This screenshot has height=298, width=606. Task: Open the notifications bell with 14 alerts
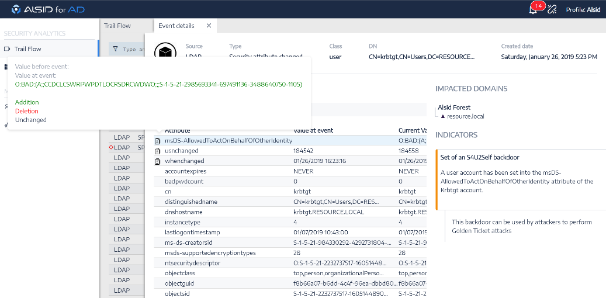tap(533, 9)
